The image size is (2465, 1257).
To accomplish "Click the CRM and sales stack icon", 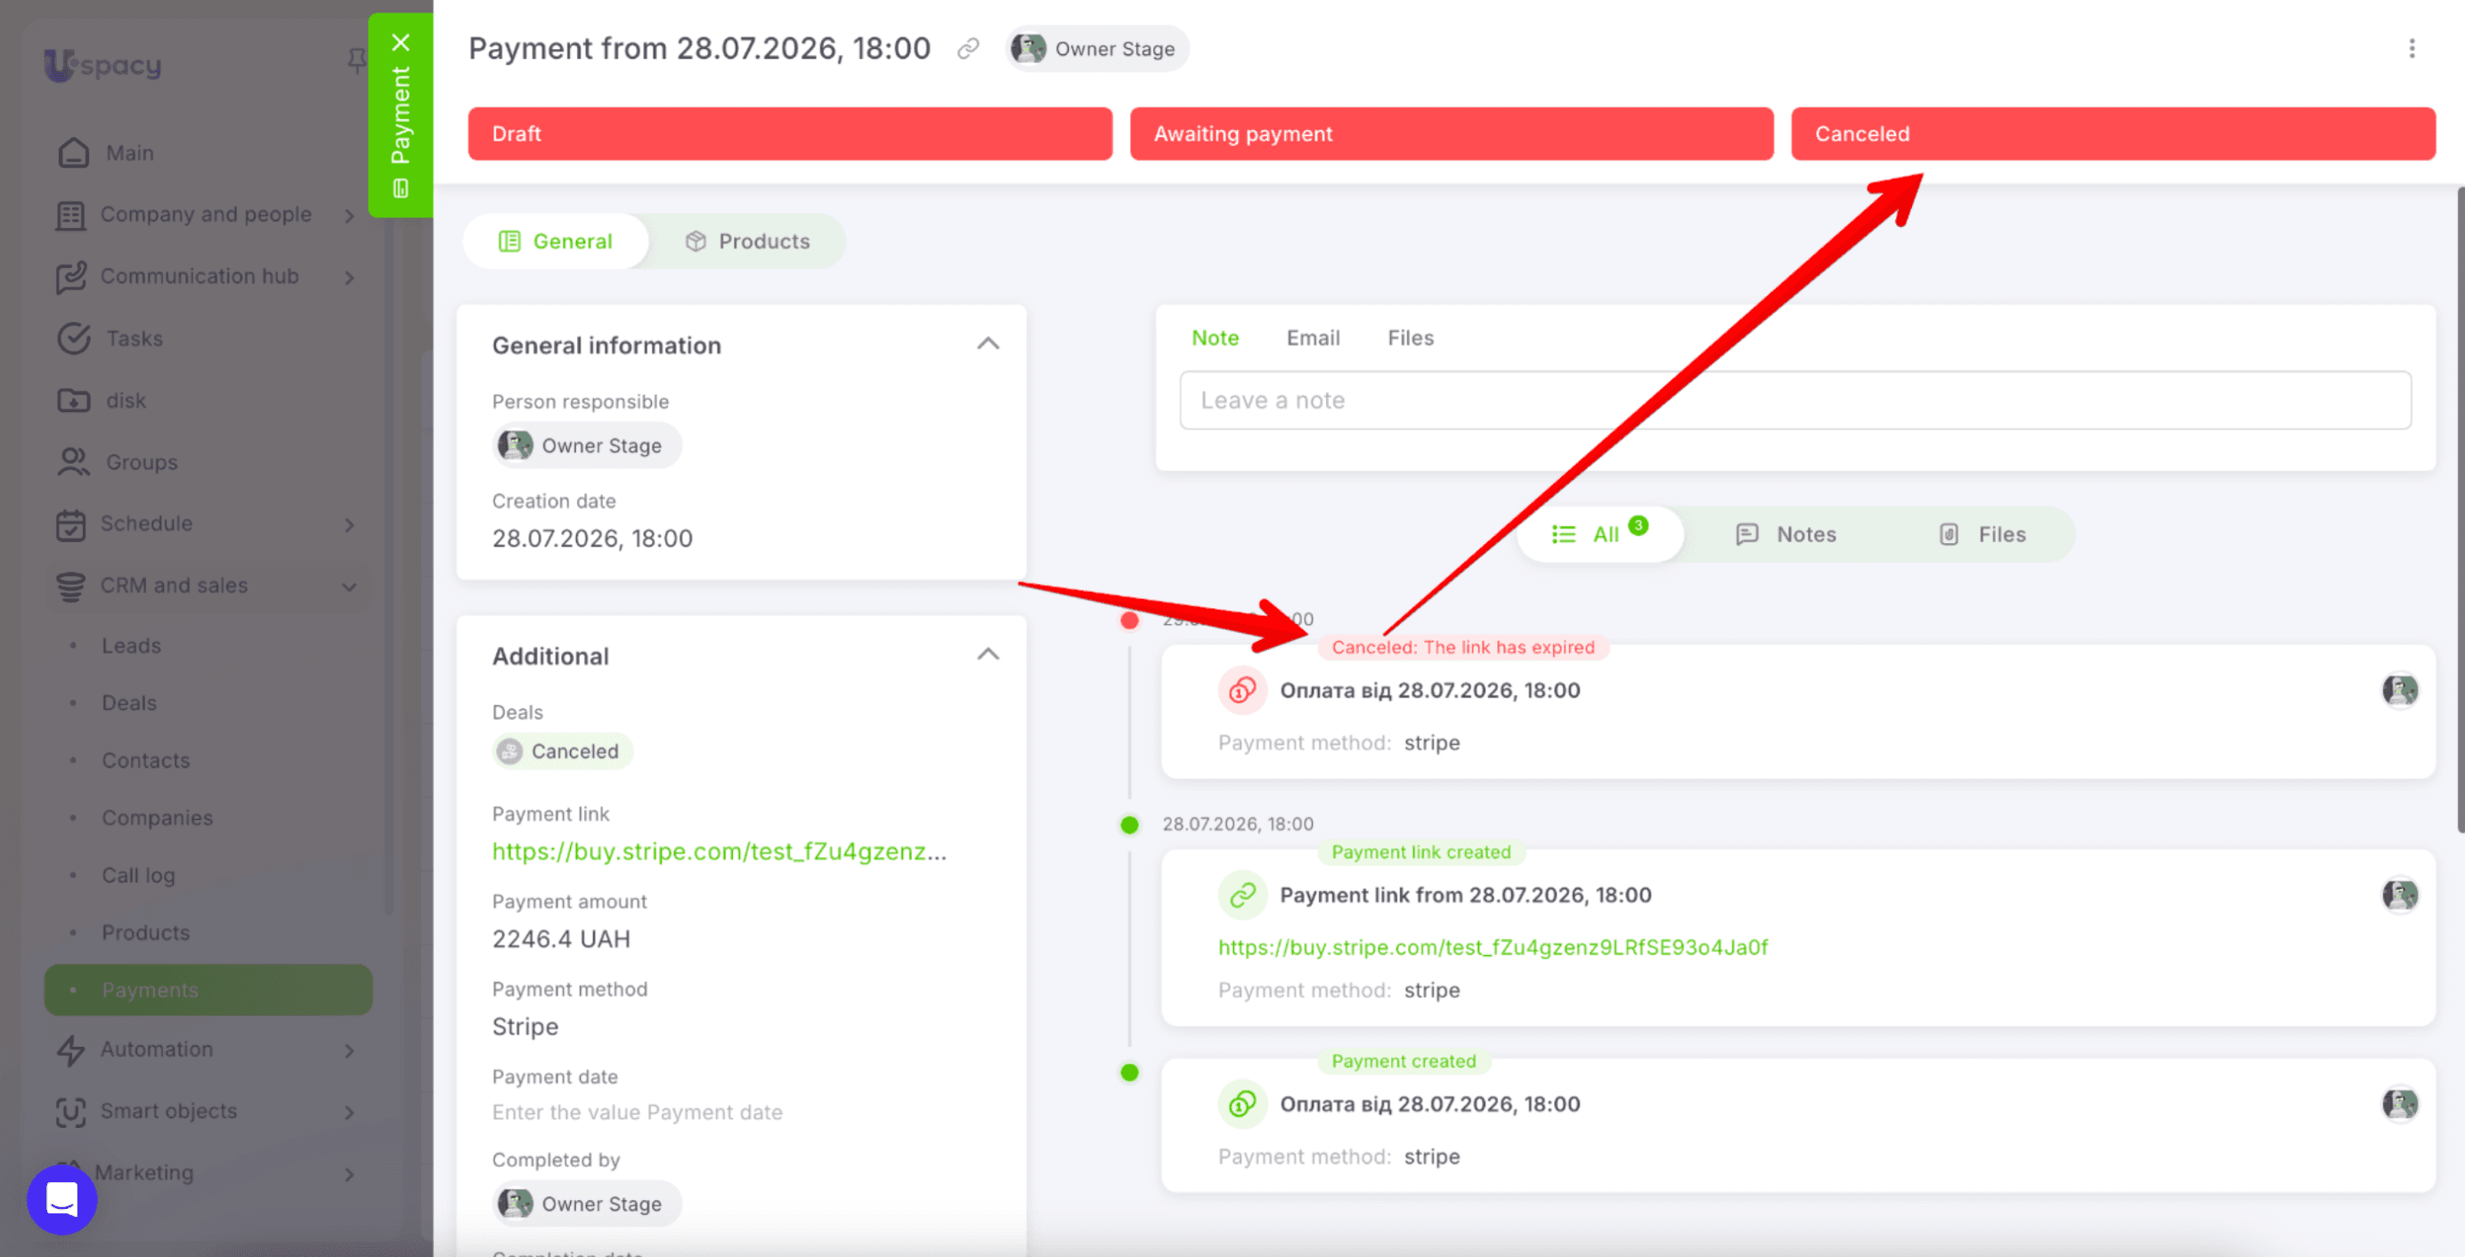I will (x=69, y=587).
